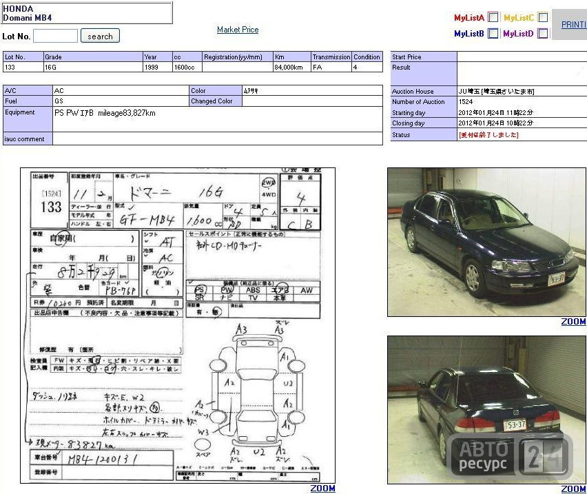Zoom the front car photo
The image size is (587, 494).
click(573, 322)
